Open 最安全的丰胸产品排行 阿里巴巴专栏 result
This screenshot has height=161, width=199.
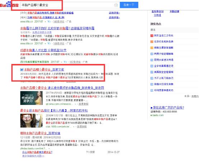point(54,110)
